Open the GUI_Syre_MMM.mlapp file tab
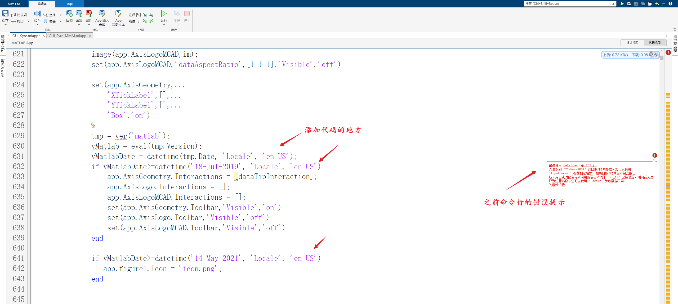 [x=68, y=36]
